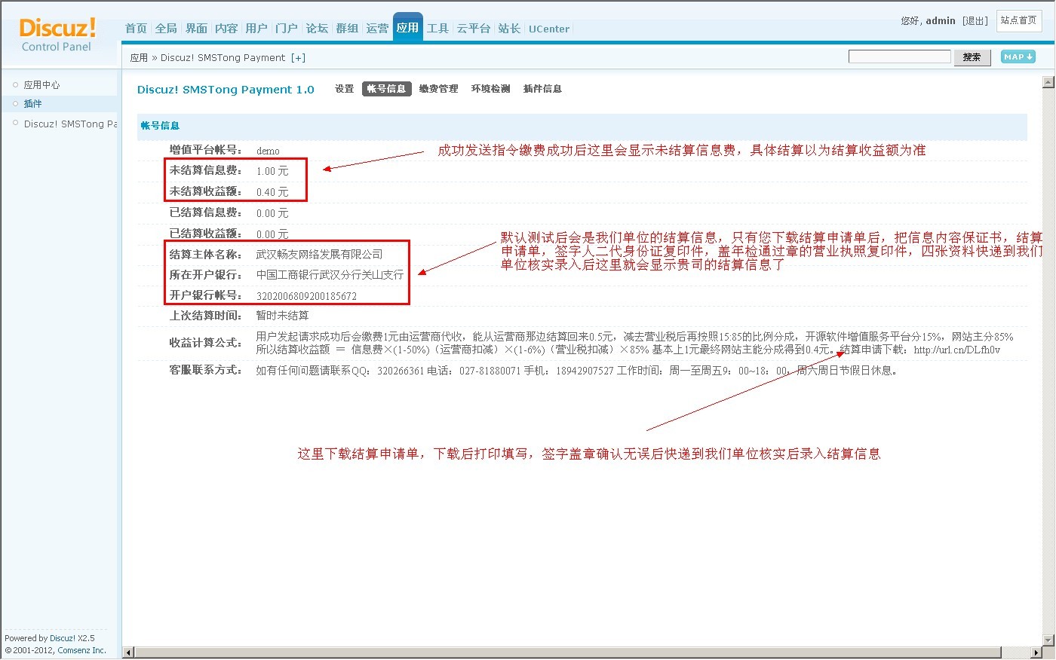This screenshot has width=1056, height=660.
Task: Open 插件 in the sidebar
Action: (32, 104)
